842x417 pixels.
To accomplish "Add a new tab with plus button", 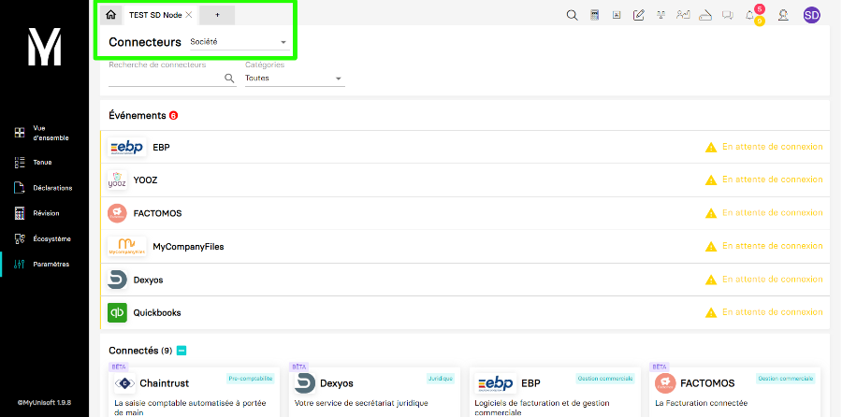I will (x=217, y=15).
